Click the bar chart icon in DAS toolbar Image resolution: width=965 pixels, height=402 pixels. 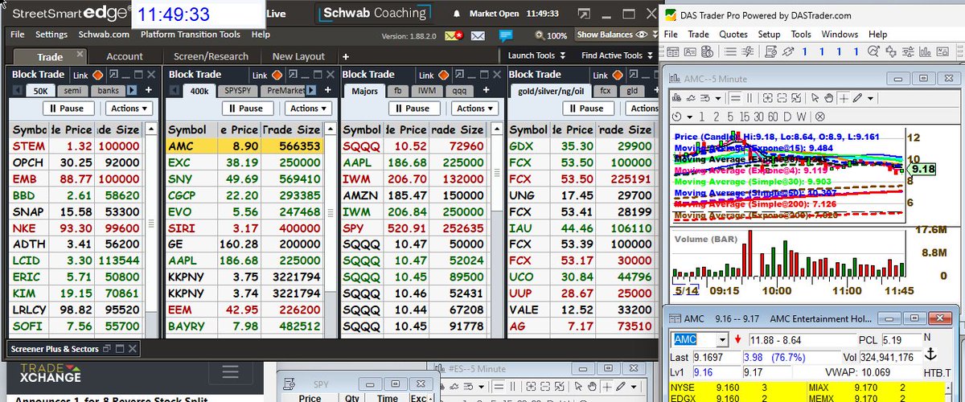click(x=925, y=51)
